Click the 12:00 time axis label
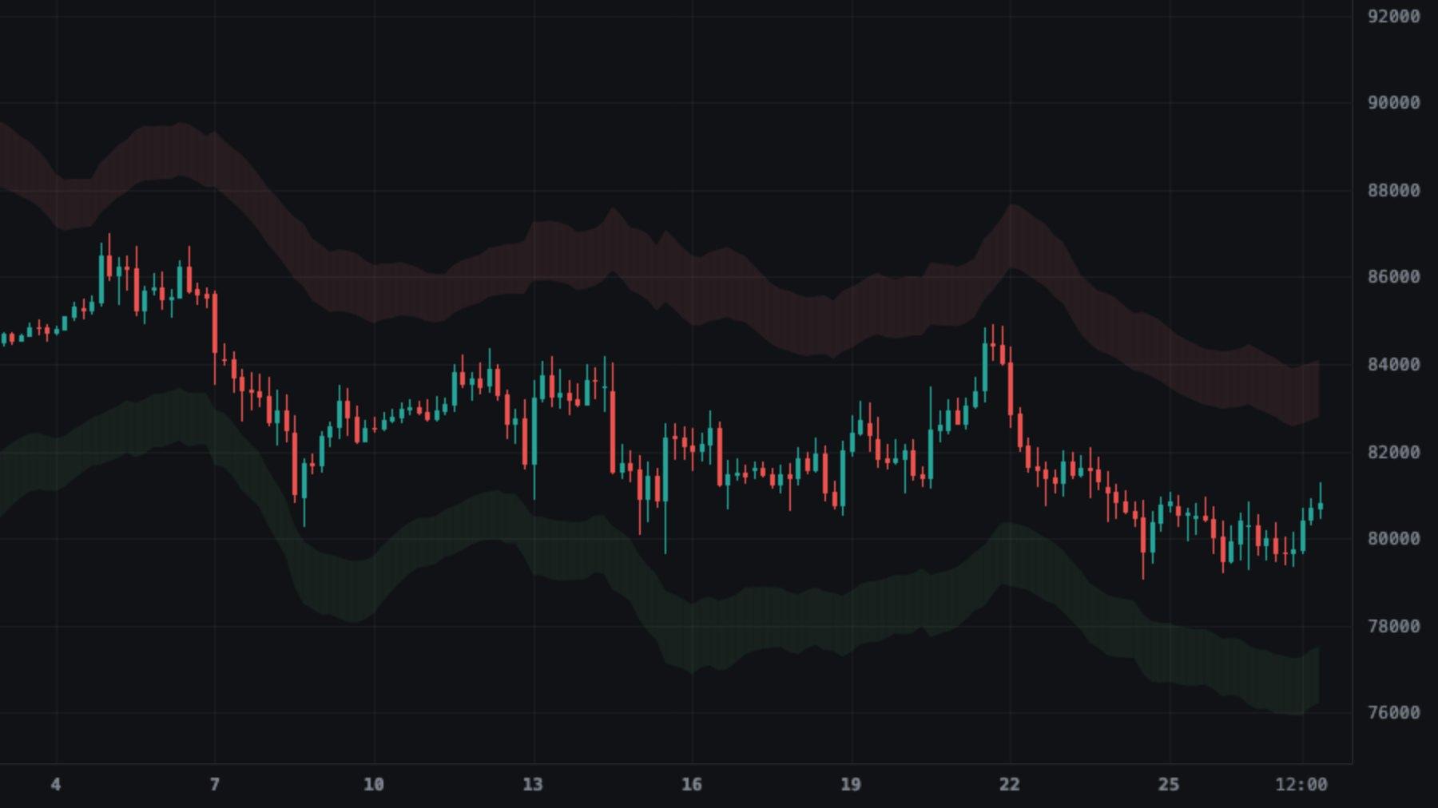Screen dimensions: 1438x808 (x=1301, y=785)
